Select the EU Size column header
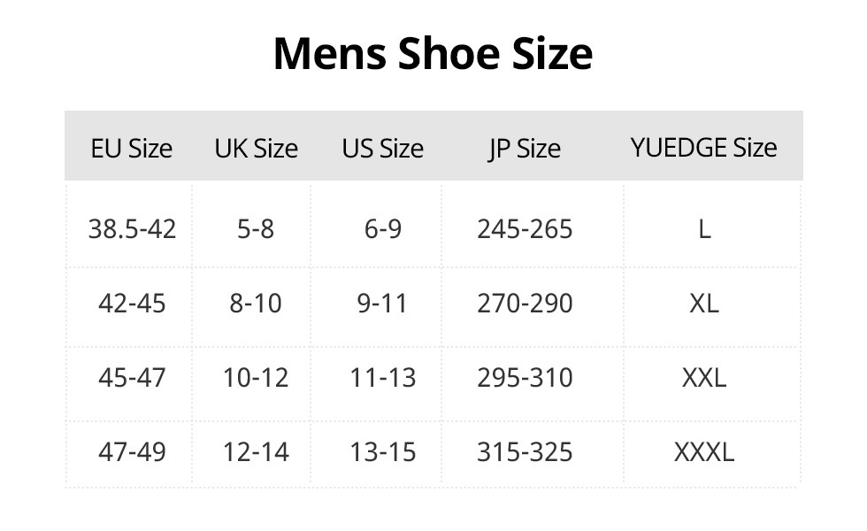The image size is (867, 531). (x=132, y=148)
